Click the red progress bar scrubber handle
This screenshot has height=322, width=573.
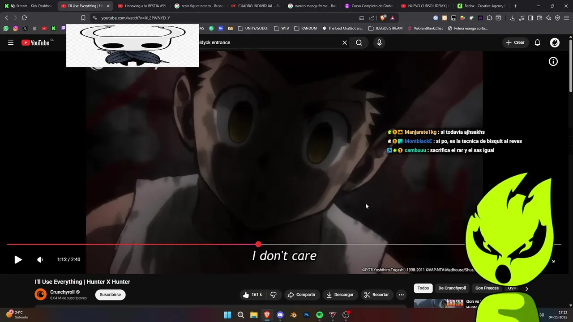(x=258, y=244)
